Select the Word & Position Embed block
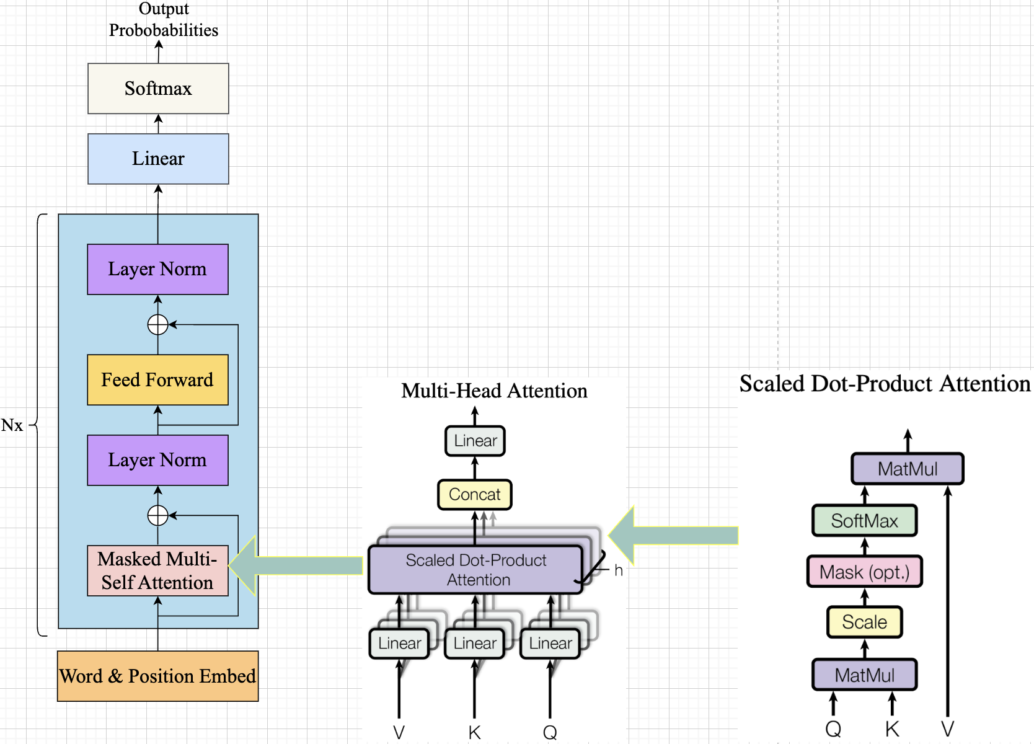 tap(157, 676)
